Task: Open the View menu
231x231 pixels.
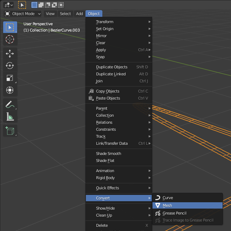Action: 50,14
